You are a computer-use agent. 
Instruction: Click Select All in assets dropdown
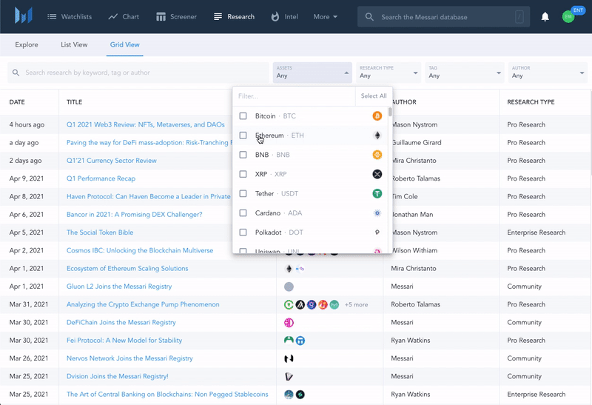pyautogui.click(x=374, y=96)
